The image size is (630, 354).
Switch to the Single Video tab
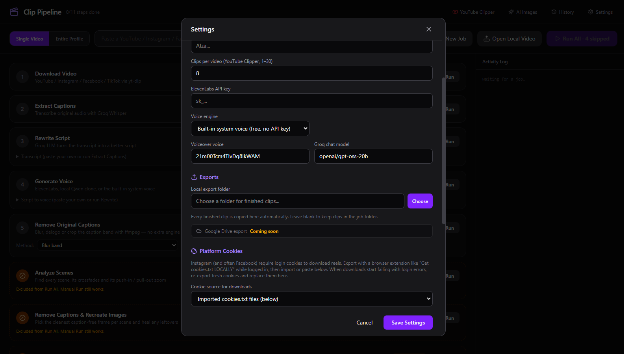pos(30,39)
